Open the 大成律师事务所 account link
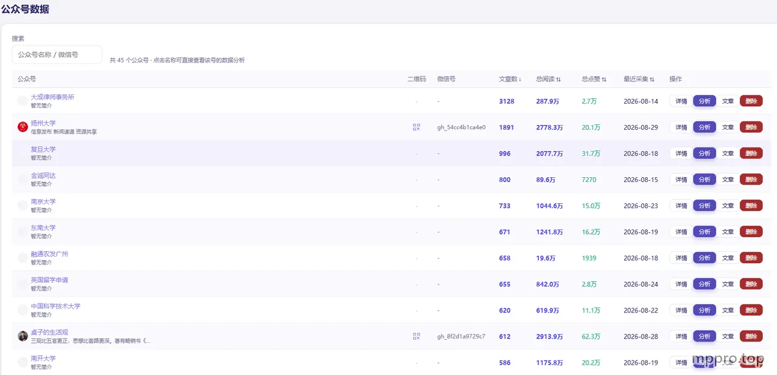Image resolution: width=777 pixels, height=375 pixels. [53, 97]
